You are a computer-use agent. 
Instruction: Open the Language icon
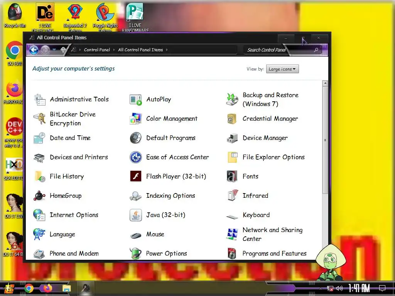pos(39,234)
